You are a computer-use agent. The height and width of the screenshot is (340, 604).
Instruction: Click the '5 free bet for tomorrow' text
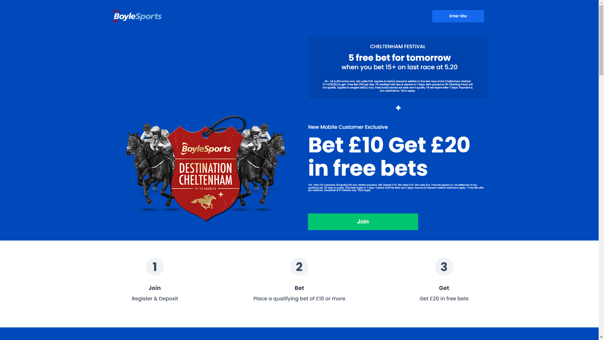(x=399, y=58)
